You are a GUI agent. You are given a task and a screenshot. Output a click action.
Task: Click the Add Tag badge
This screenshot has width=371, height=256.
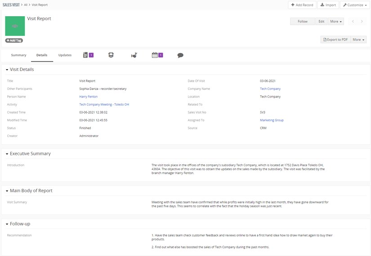(x=14, y=40)
